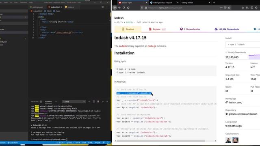The image size is (260, 146).
Task: Open Firefox page actions three-dot menu
Action: [x=221, y=8]
